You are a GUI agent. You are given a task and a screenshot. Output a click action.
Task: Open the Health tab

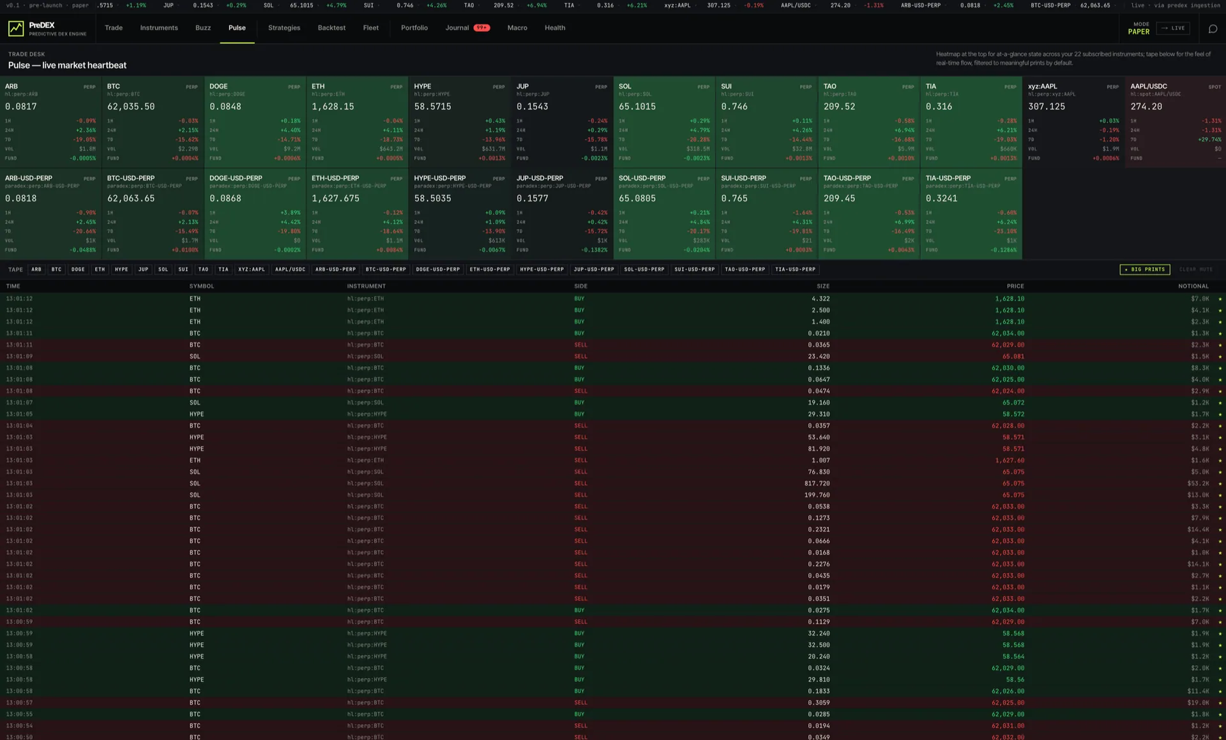[555, 28]
